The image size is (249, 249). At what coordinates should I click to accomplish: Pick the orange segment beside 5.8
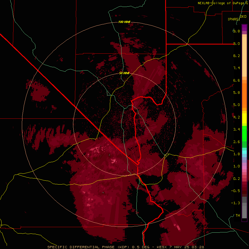(x=244, y=95)
